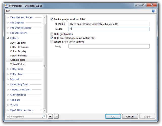Minimize the Preferences window
162x126 pixels.
click(138, 5)
